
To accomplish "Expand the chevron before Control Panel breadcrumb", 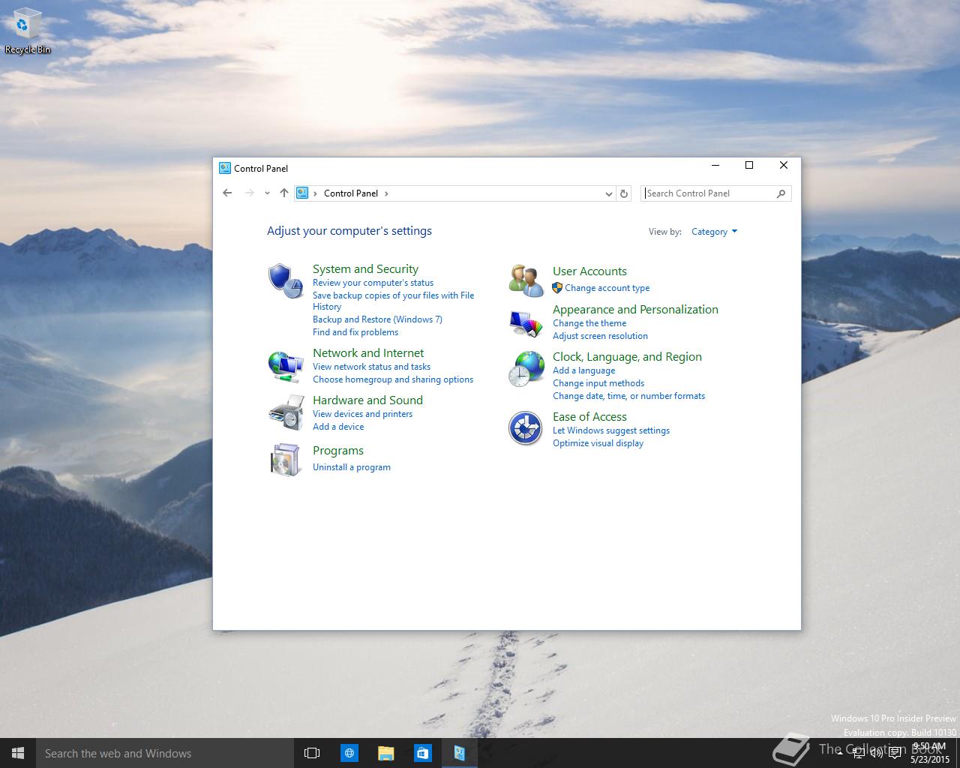I will tap(315, 193).
